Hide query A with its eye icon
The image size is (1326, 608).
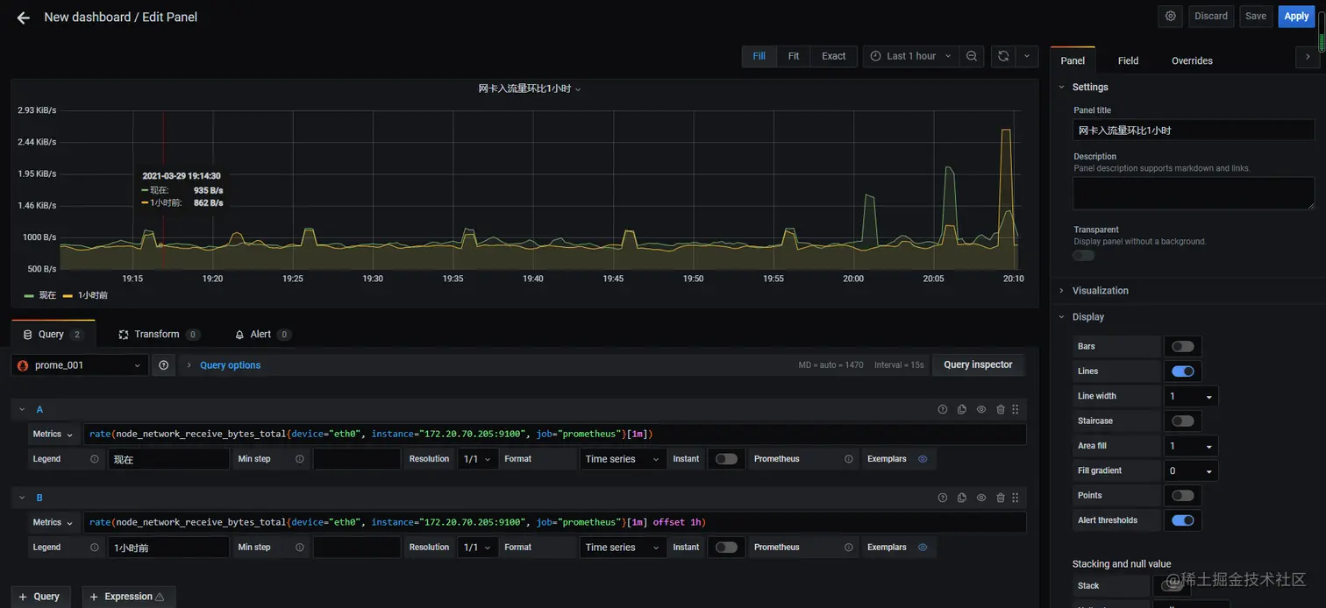[x=981, y=409]
